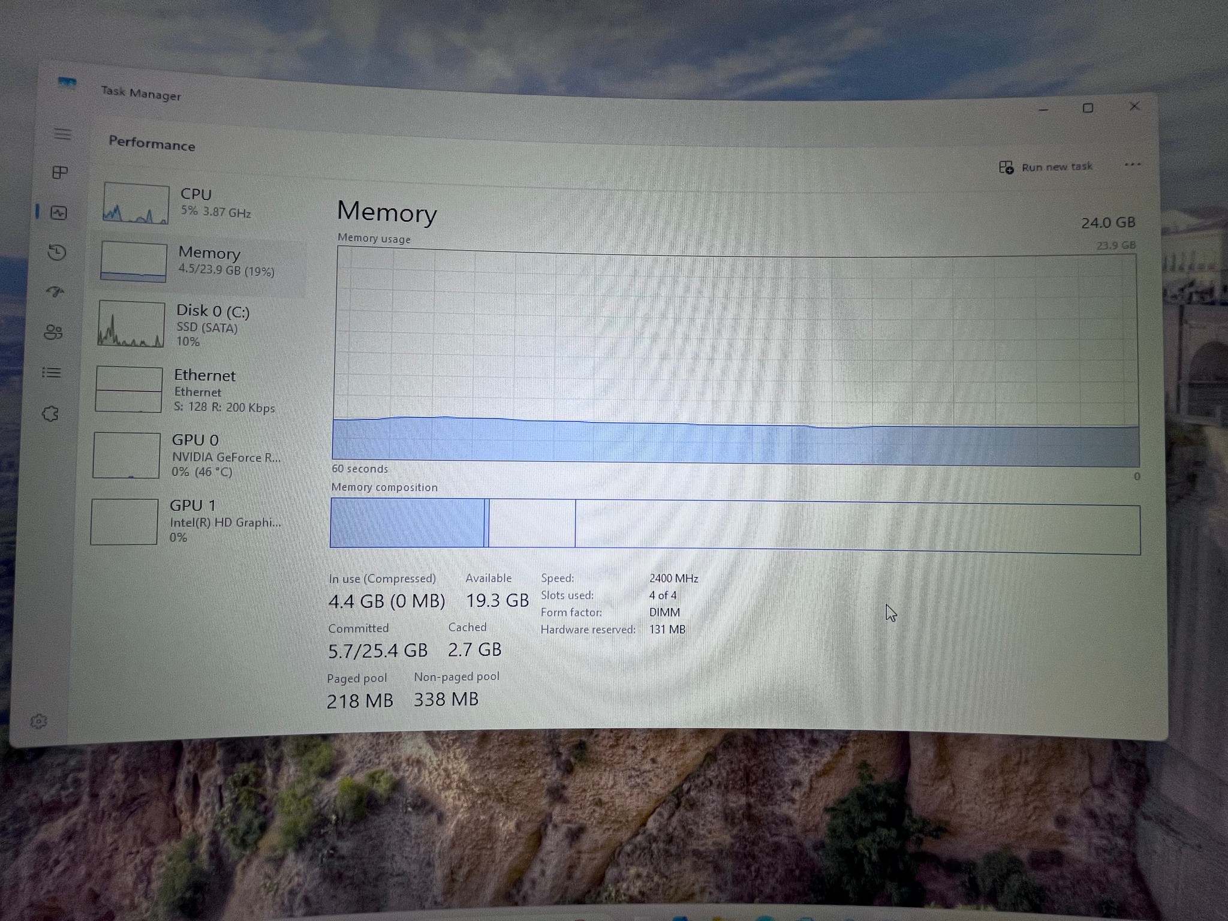Maximize the Task Manager window

click(x=1088, y=108)
